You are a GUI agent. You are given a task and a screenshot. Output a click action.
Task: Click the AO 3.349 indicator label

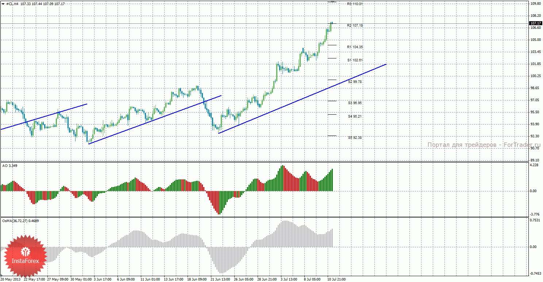pyautogui.click(x=10, y=166)
